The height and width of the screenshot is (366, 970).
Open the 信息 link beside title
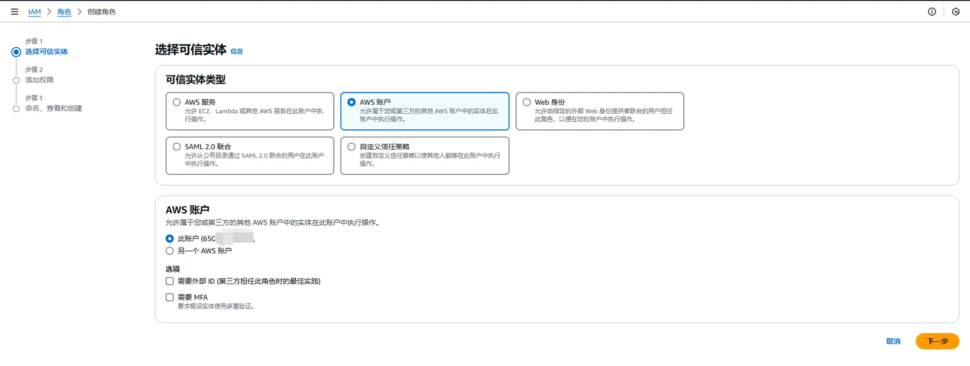pyautogui.click(x=236, y=51)
